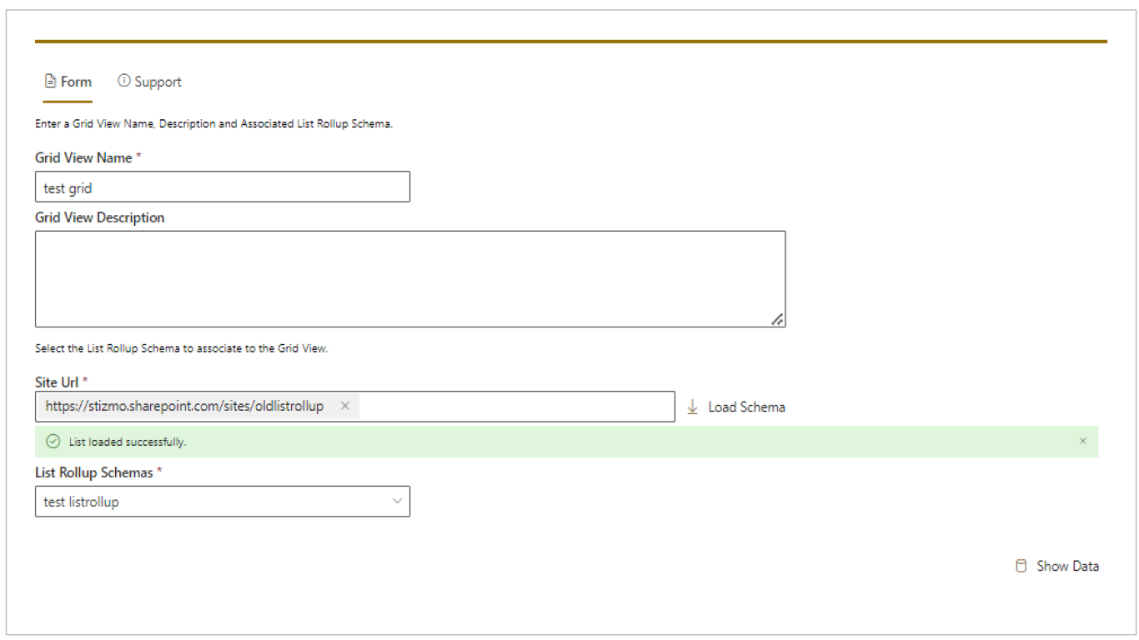1139x640 pixels.
Task: Click the info icon beside Support
Action: (124, 81)
